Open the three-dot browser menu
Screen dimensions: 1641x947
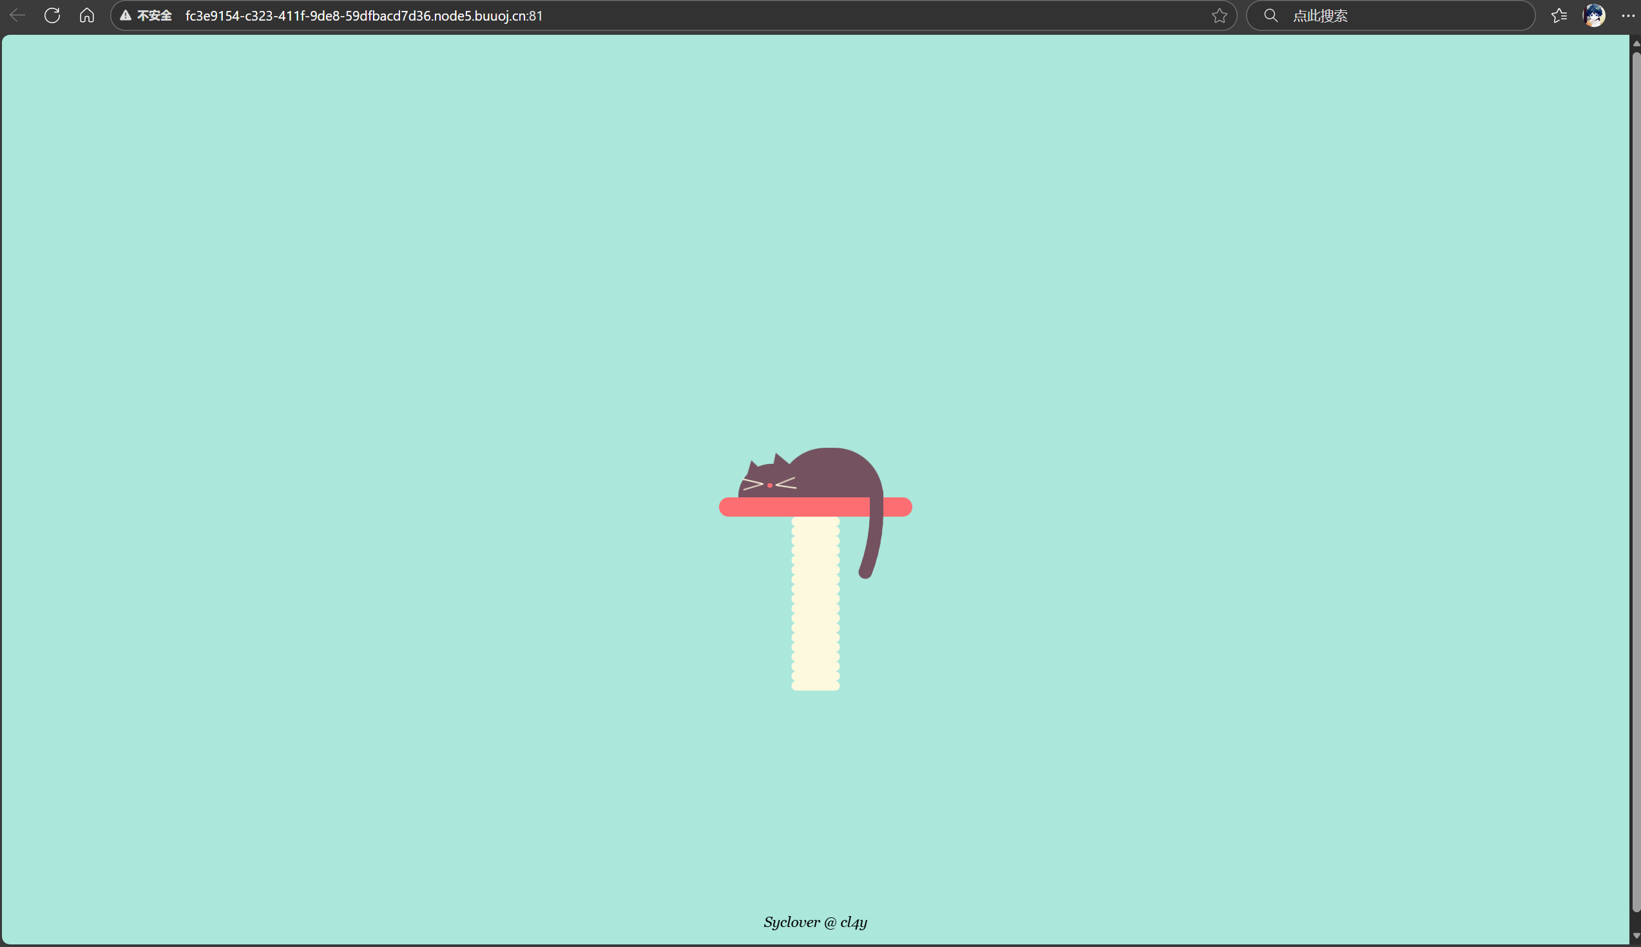pyautogui.click(x=1628, y=15)
